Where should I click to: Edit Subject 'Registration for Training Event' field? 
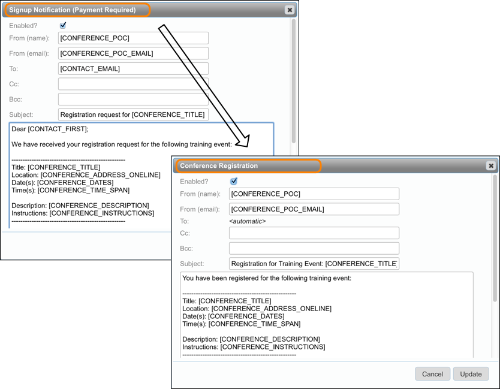click(314, 264)
